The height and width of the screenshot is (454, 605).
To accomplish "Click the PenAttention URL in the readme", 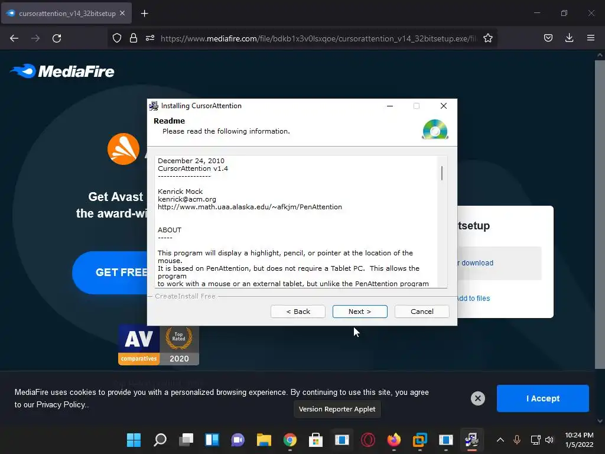I will coord(250,207).
